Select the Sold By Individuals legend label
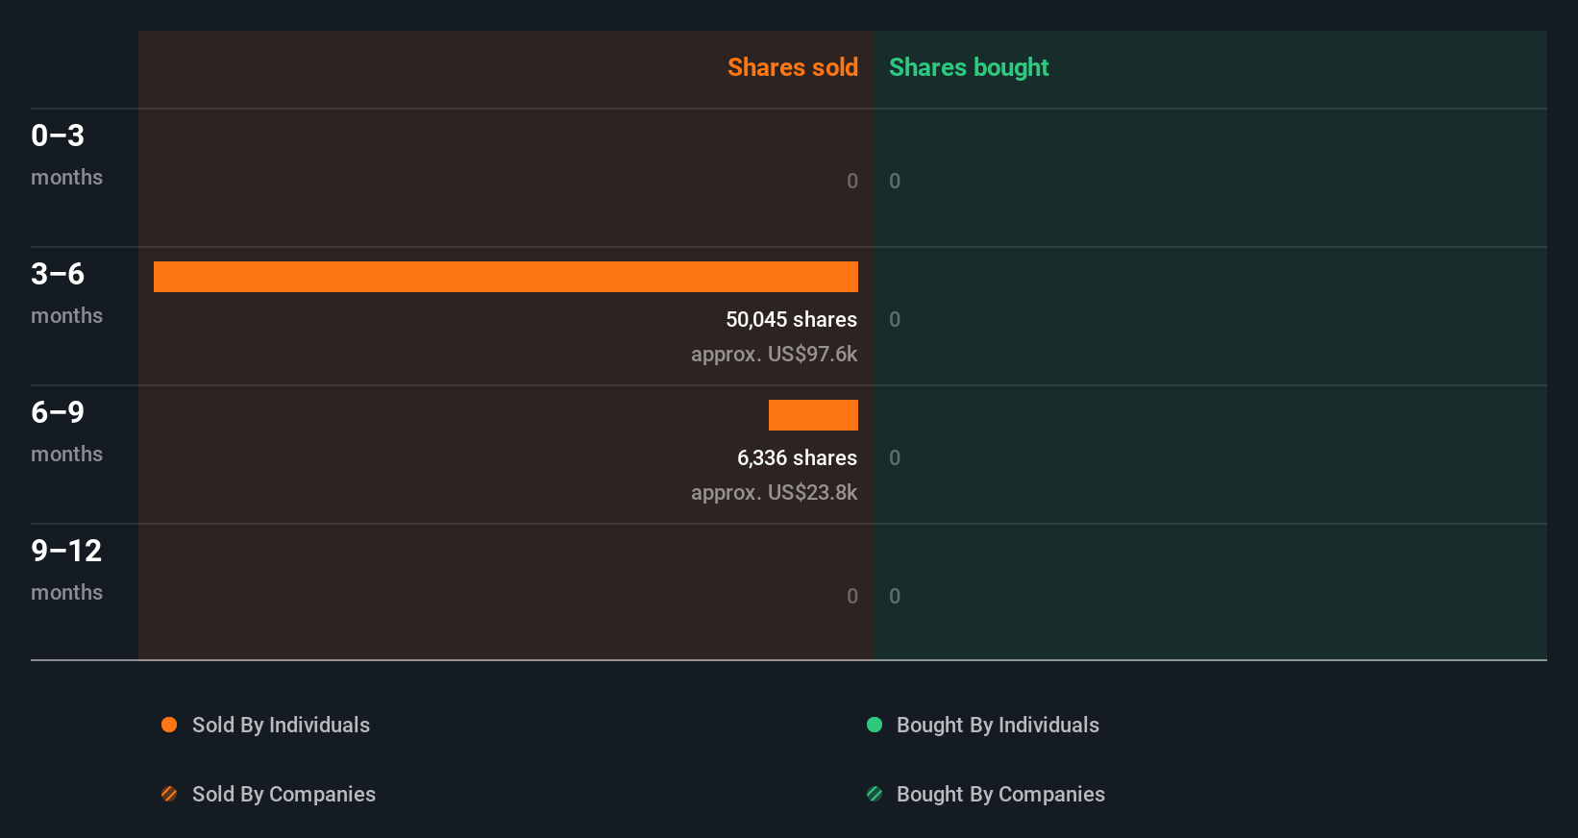Viewport: 1578px width, 838px height. pos(281,725)
